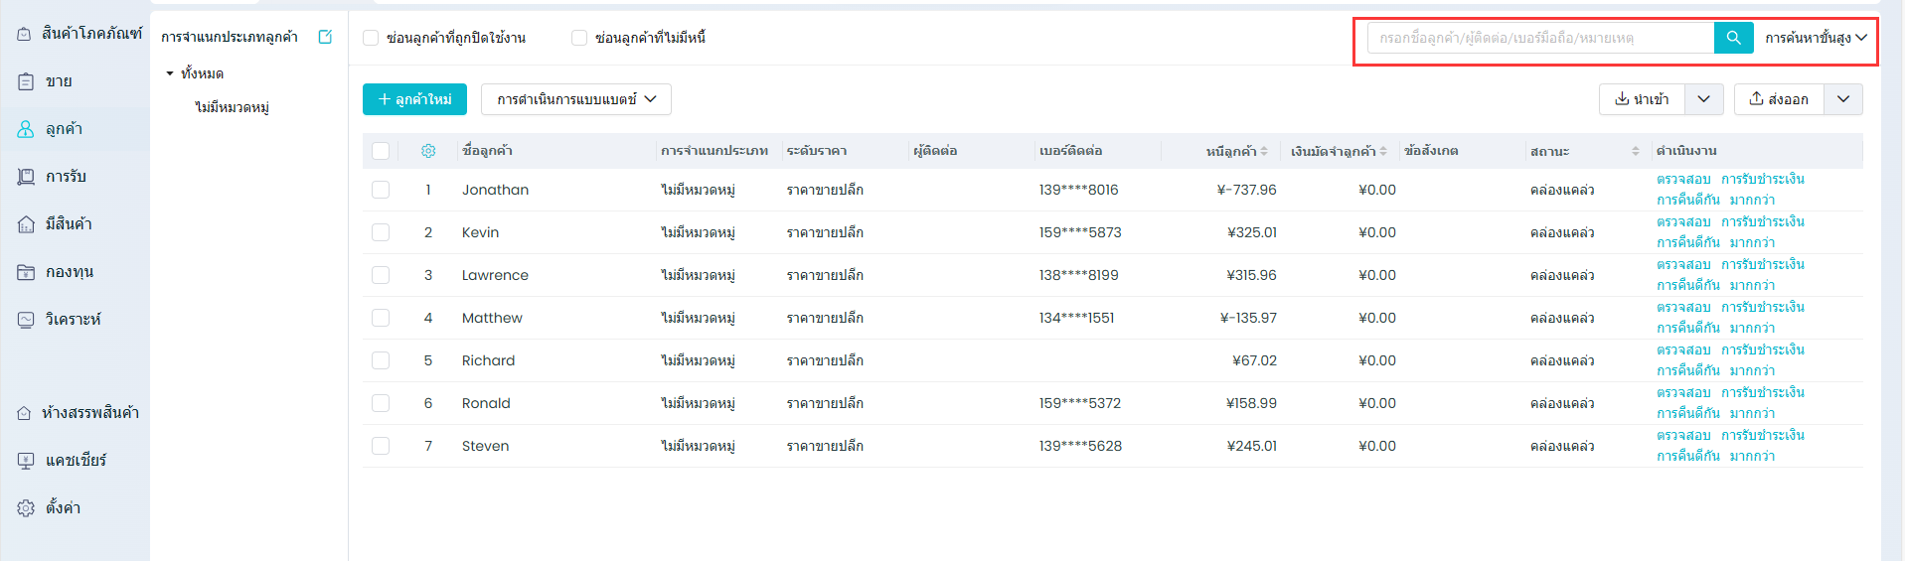Open the การดำเนินการแบบแบตช์ dropdown
This screenshot has width=1905, height=561.
click(x=576, y=99)
